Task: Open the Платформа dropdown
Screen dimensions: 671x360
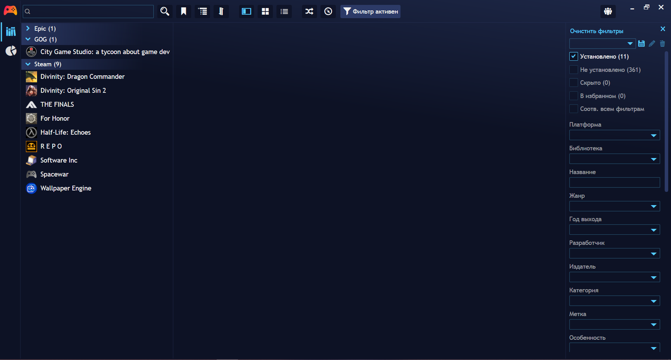Action: (614, 135)
